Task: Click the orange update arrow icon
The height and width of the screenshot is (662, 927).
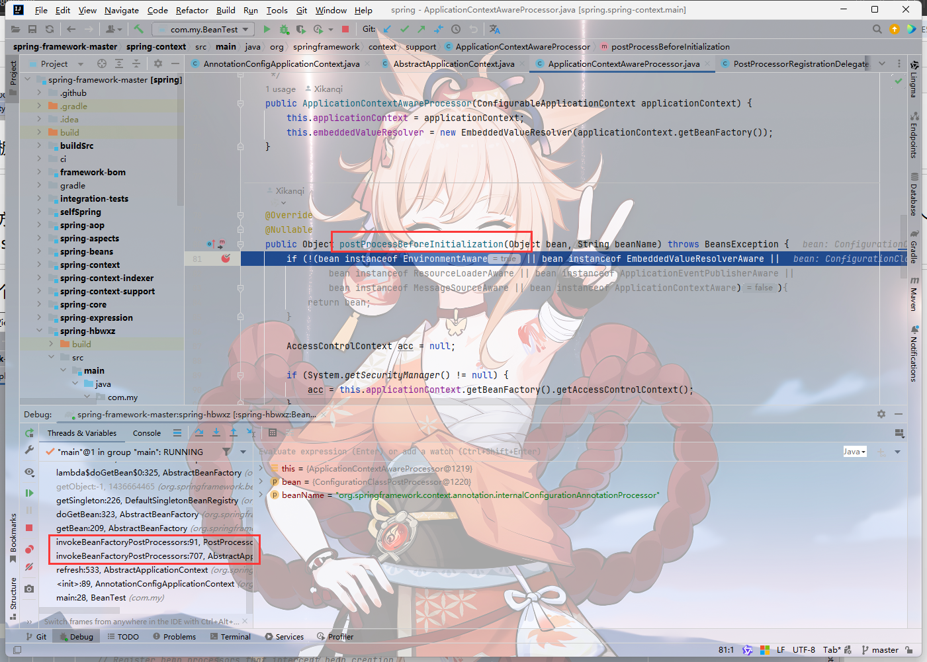Action: click(x=895, y=29)
